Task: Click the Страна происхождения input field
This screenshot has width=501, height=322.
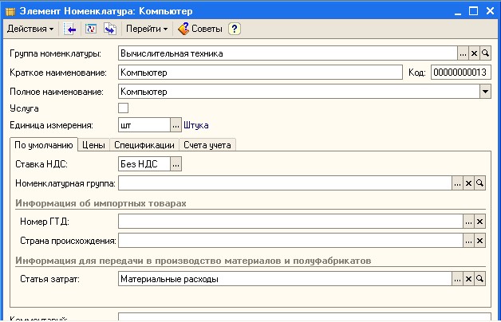Action: click(x=290, y=241)
